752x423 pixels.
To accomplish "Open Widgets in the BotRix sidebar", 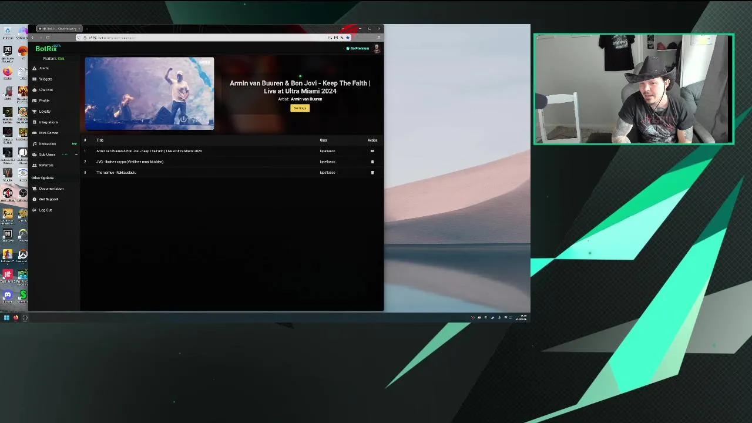I will click(45, 79).
